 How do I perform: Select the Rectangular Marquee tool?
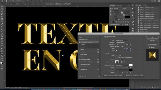pyautogui.click(x=2, y=9)
